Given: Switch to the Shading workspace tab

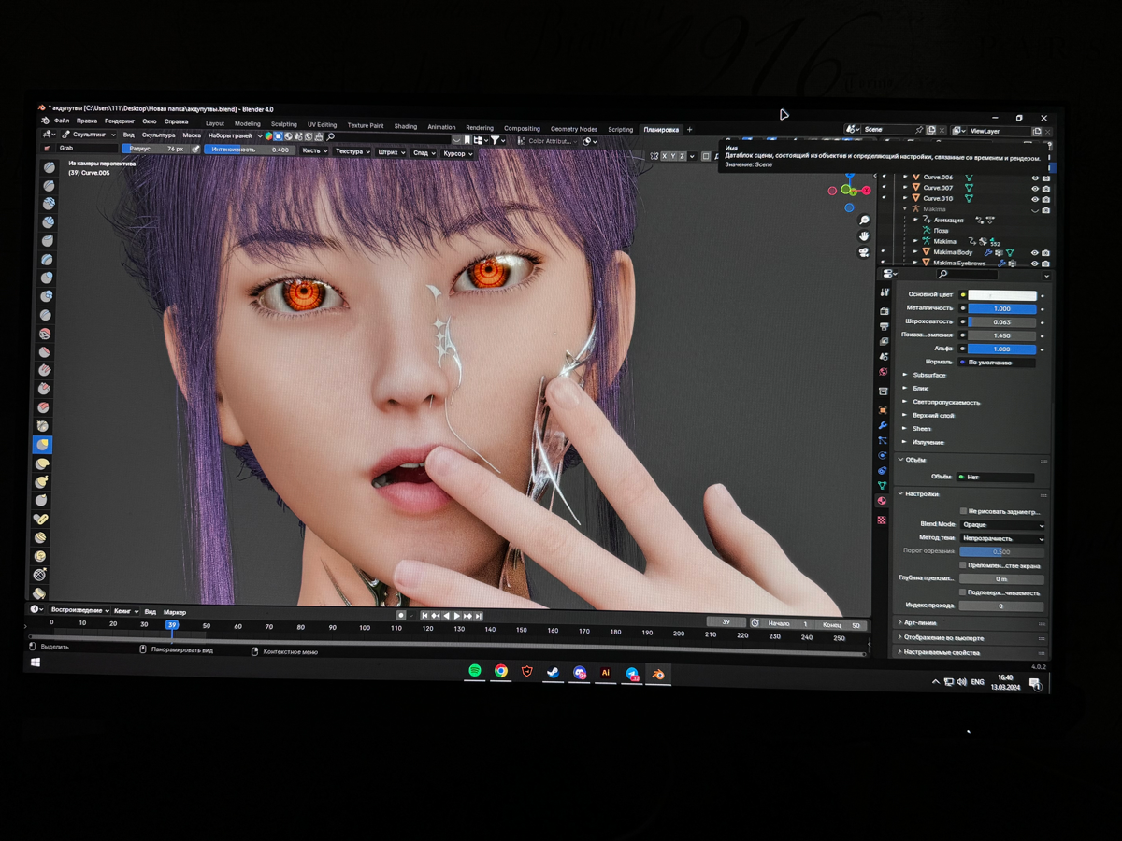Looking at the screenshot, I should point(405,126).
